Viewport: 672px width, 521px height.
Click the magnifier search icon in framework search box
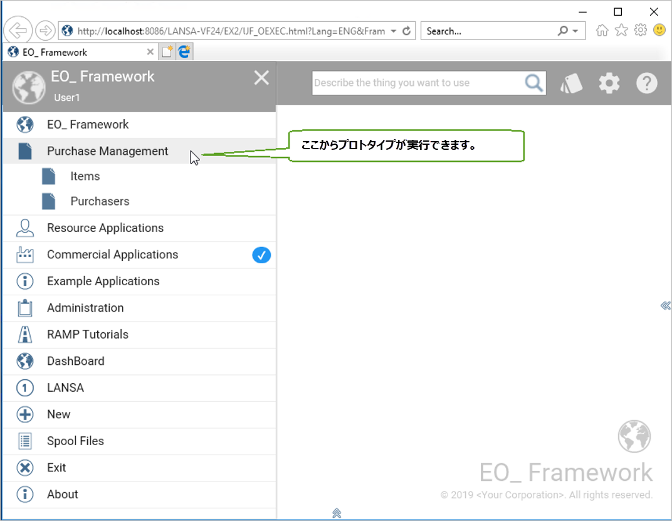533,83
